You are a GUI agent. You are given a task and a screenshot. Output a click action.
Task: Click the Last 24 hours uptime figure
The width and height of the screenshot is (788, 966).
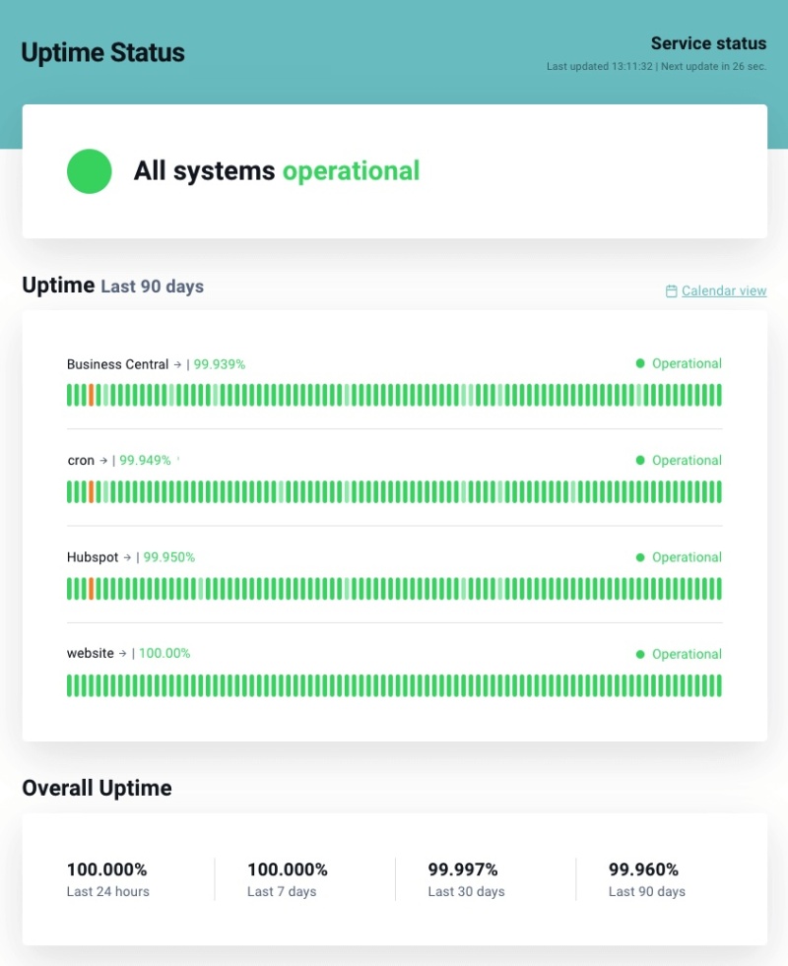click(107, 870)
